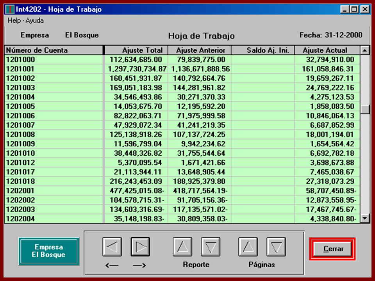Click the table scrollbar up arrow
The width and height of the screenshot is (375, 281).
click(x=365, y=50)
